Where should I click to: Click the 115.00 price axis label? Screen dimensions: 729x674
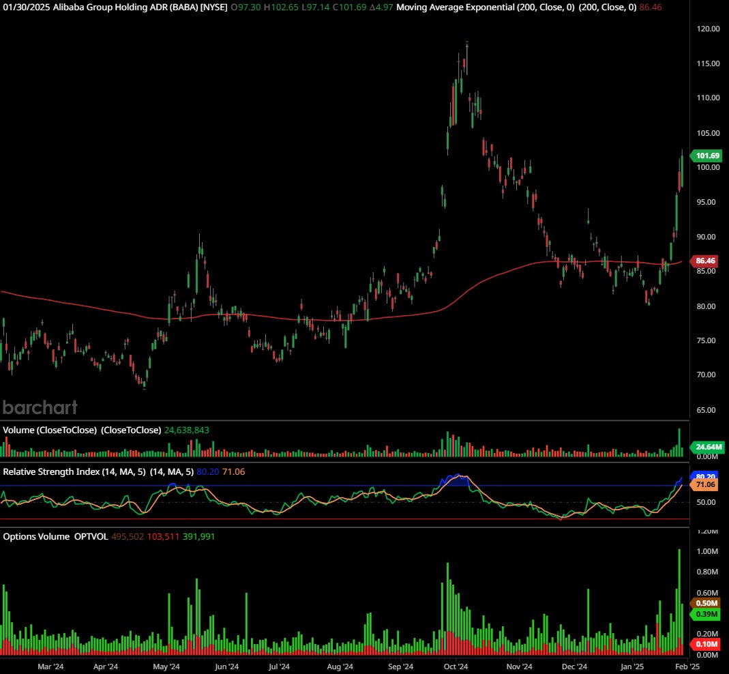pos(708,63)
